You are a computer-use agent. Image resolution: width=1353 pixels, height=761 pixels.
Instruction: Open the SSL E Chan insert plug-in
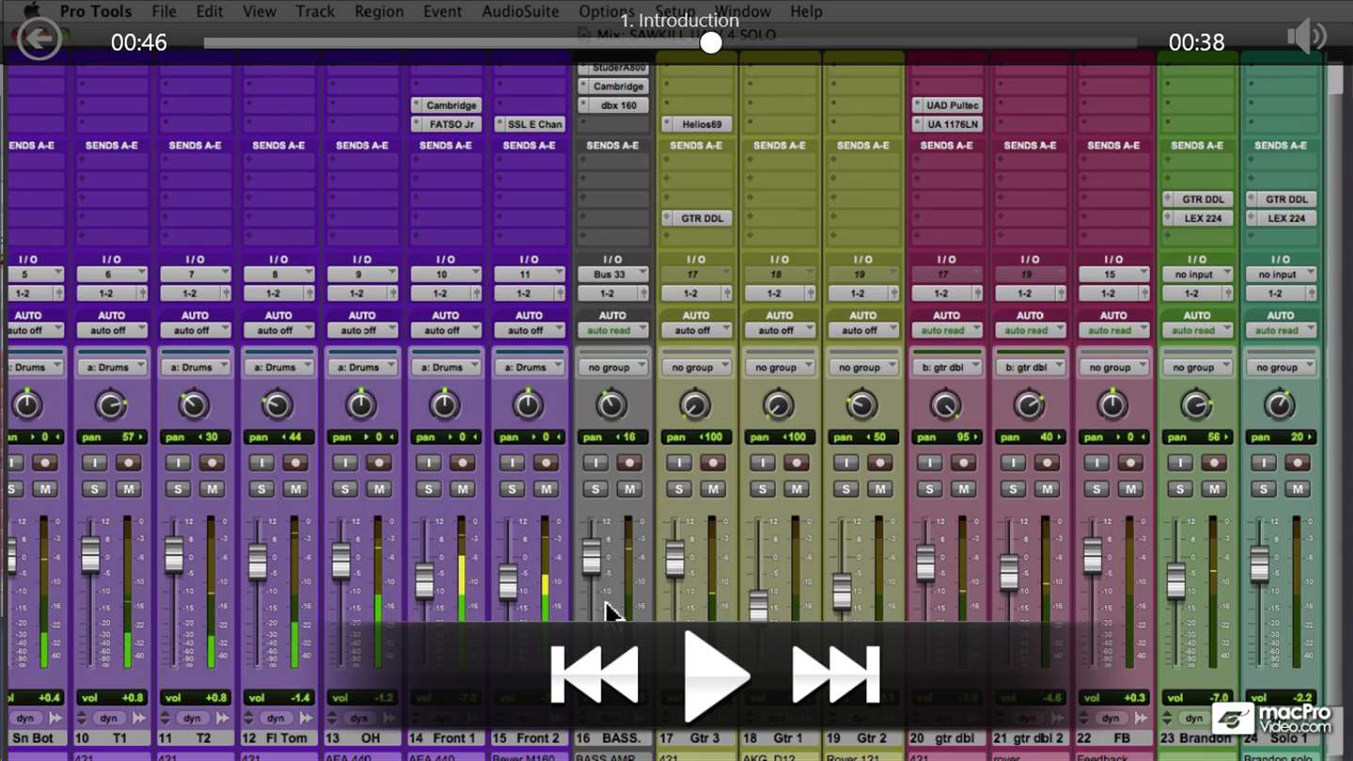(529, 124)
